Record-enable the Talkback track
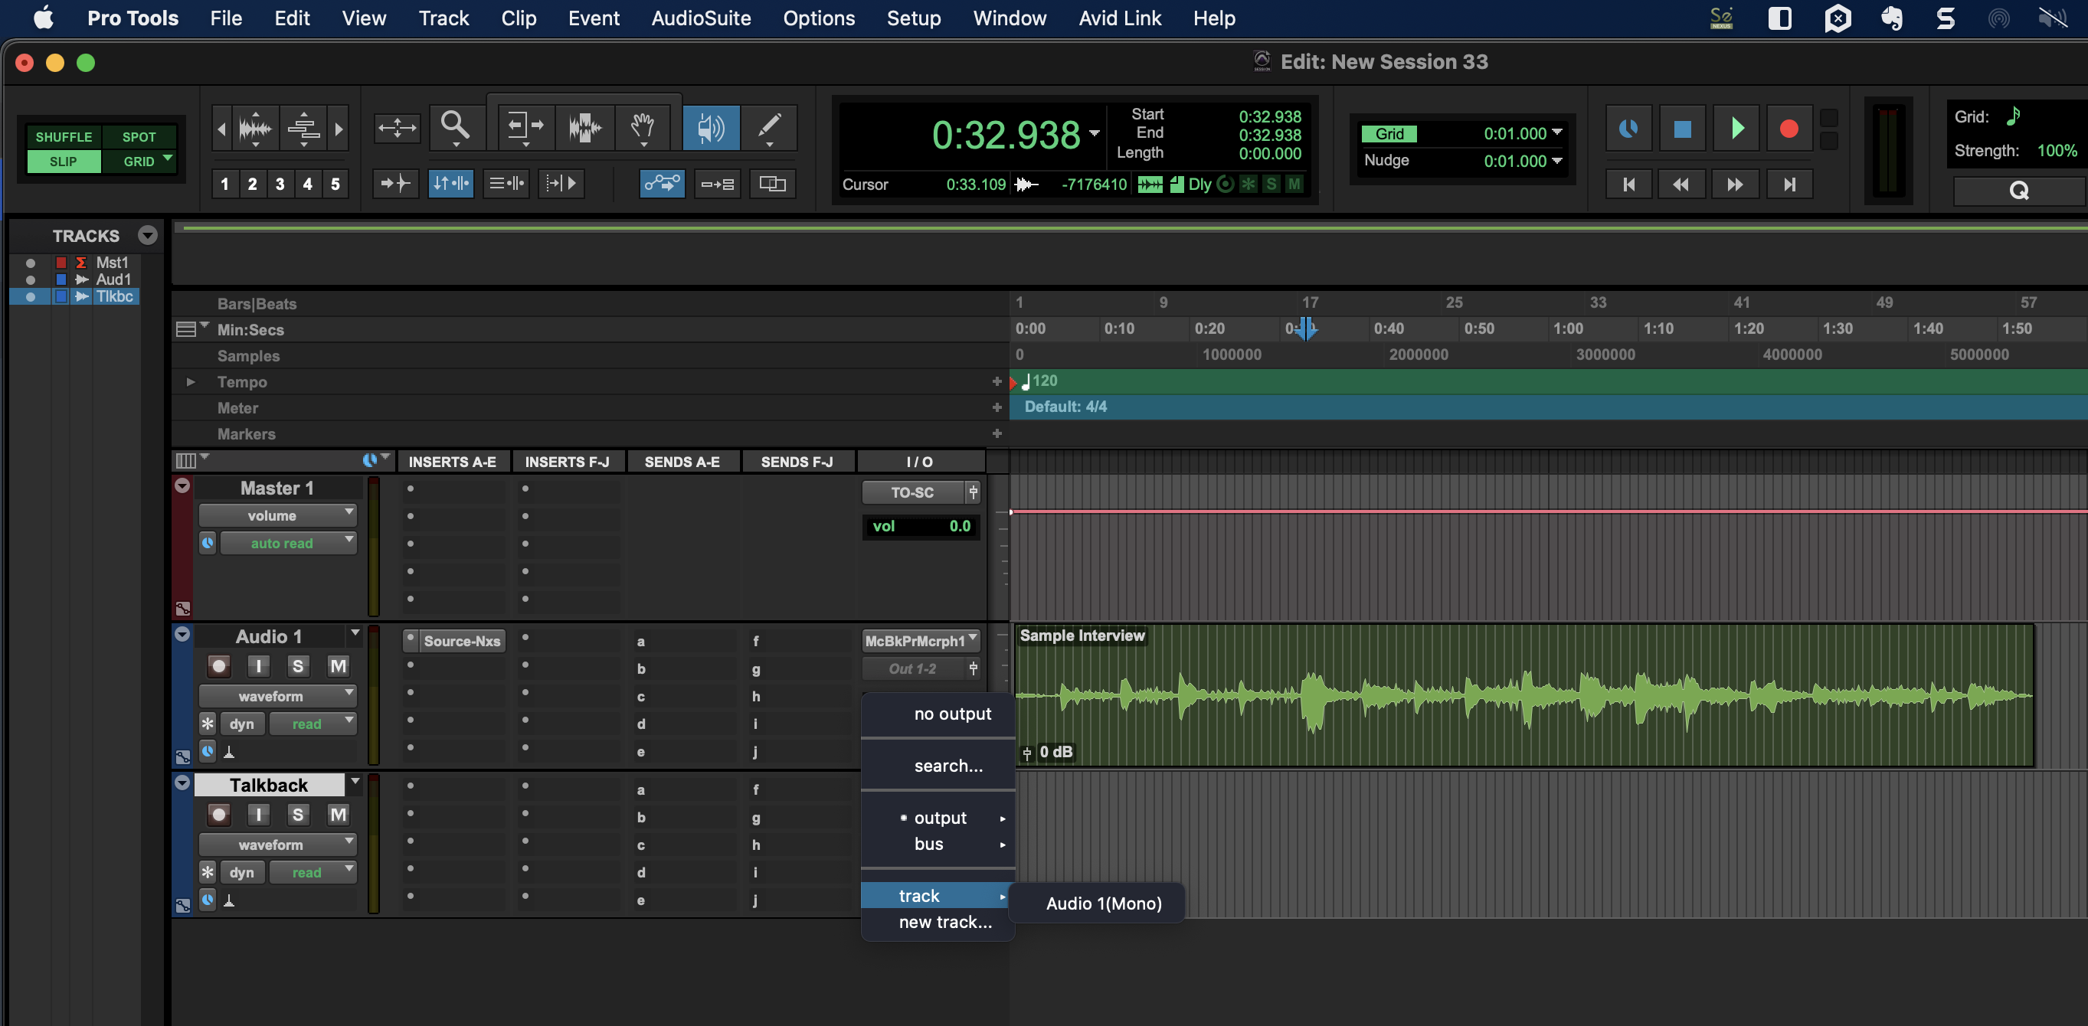 click(218, 815)
